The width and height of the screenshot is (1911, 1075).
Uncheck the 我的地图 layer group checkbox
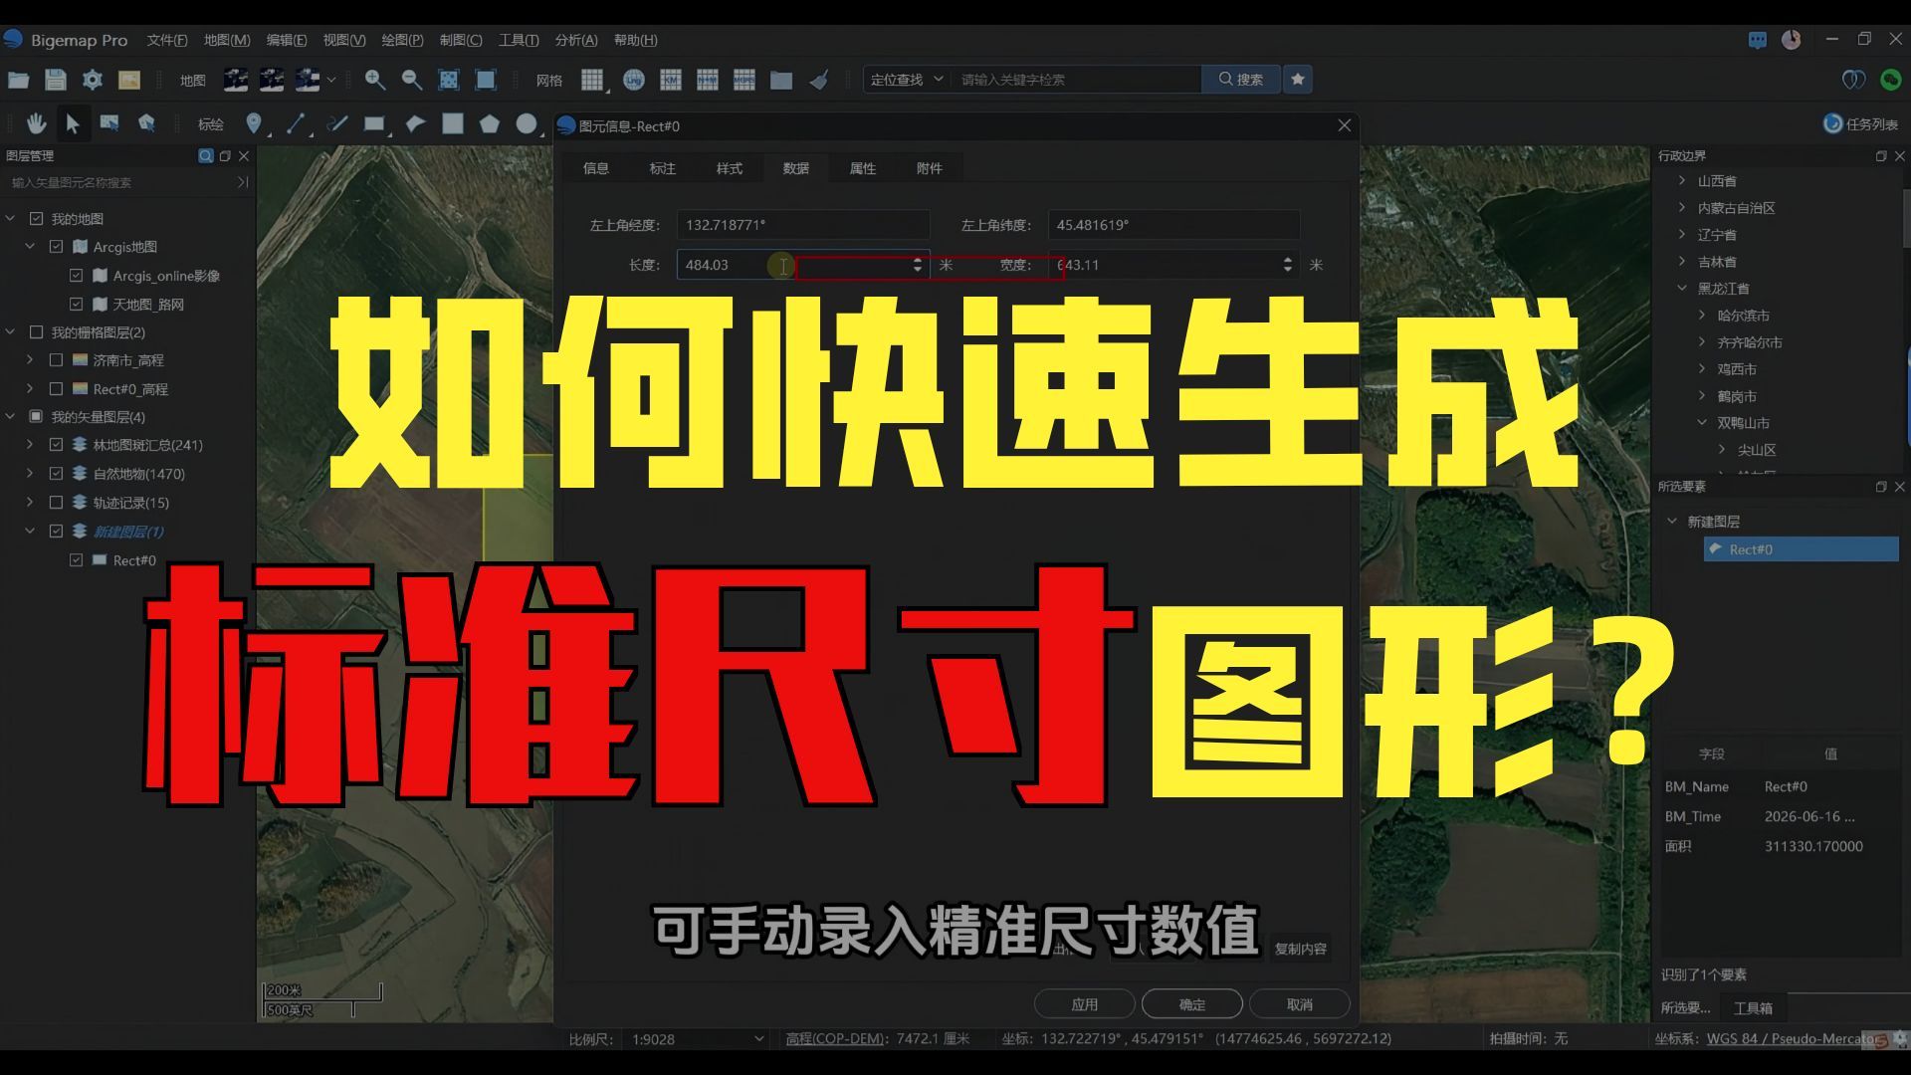tap(37, 219)
